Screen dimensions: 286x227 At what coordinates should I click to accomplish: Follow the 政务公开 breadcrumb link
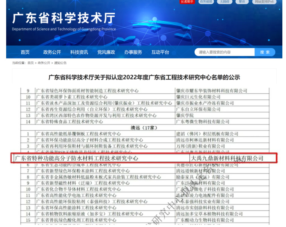44,63
